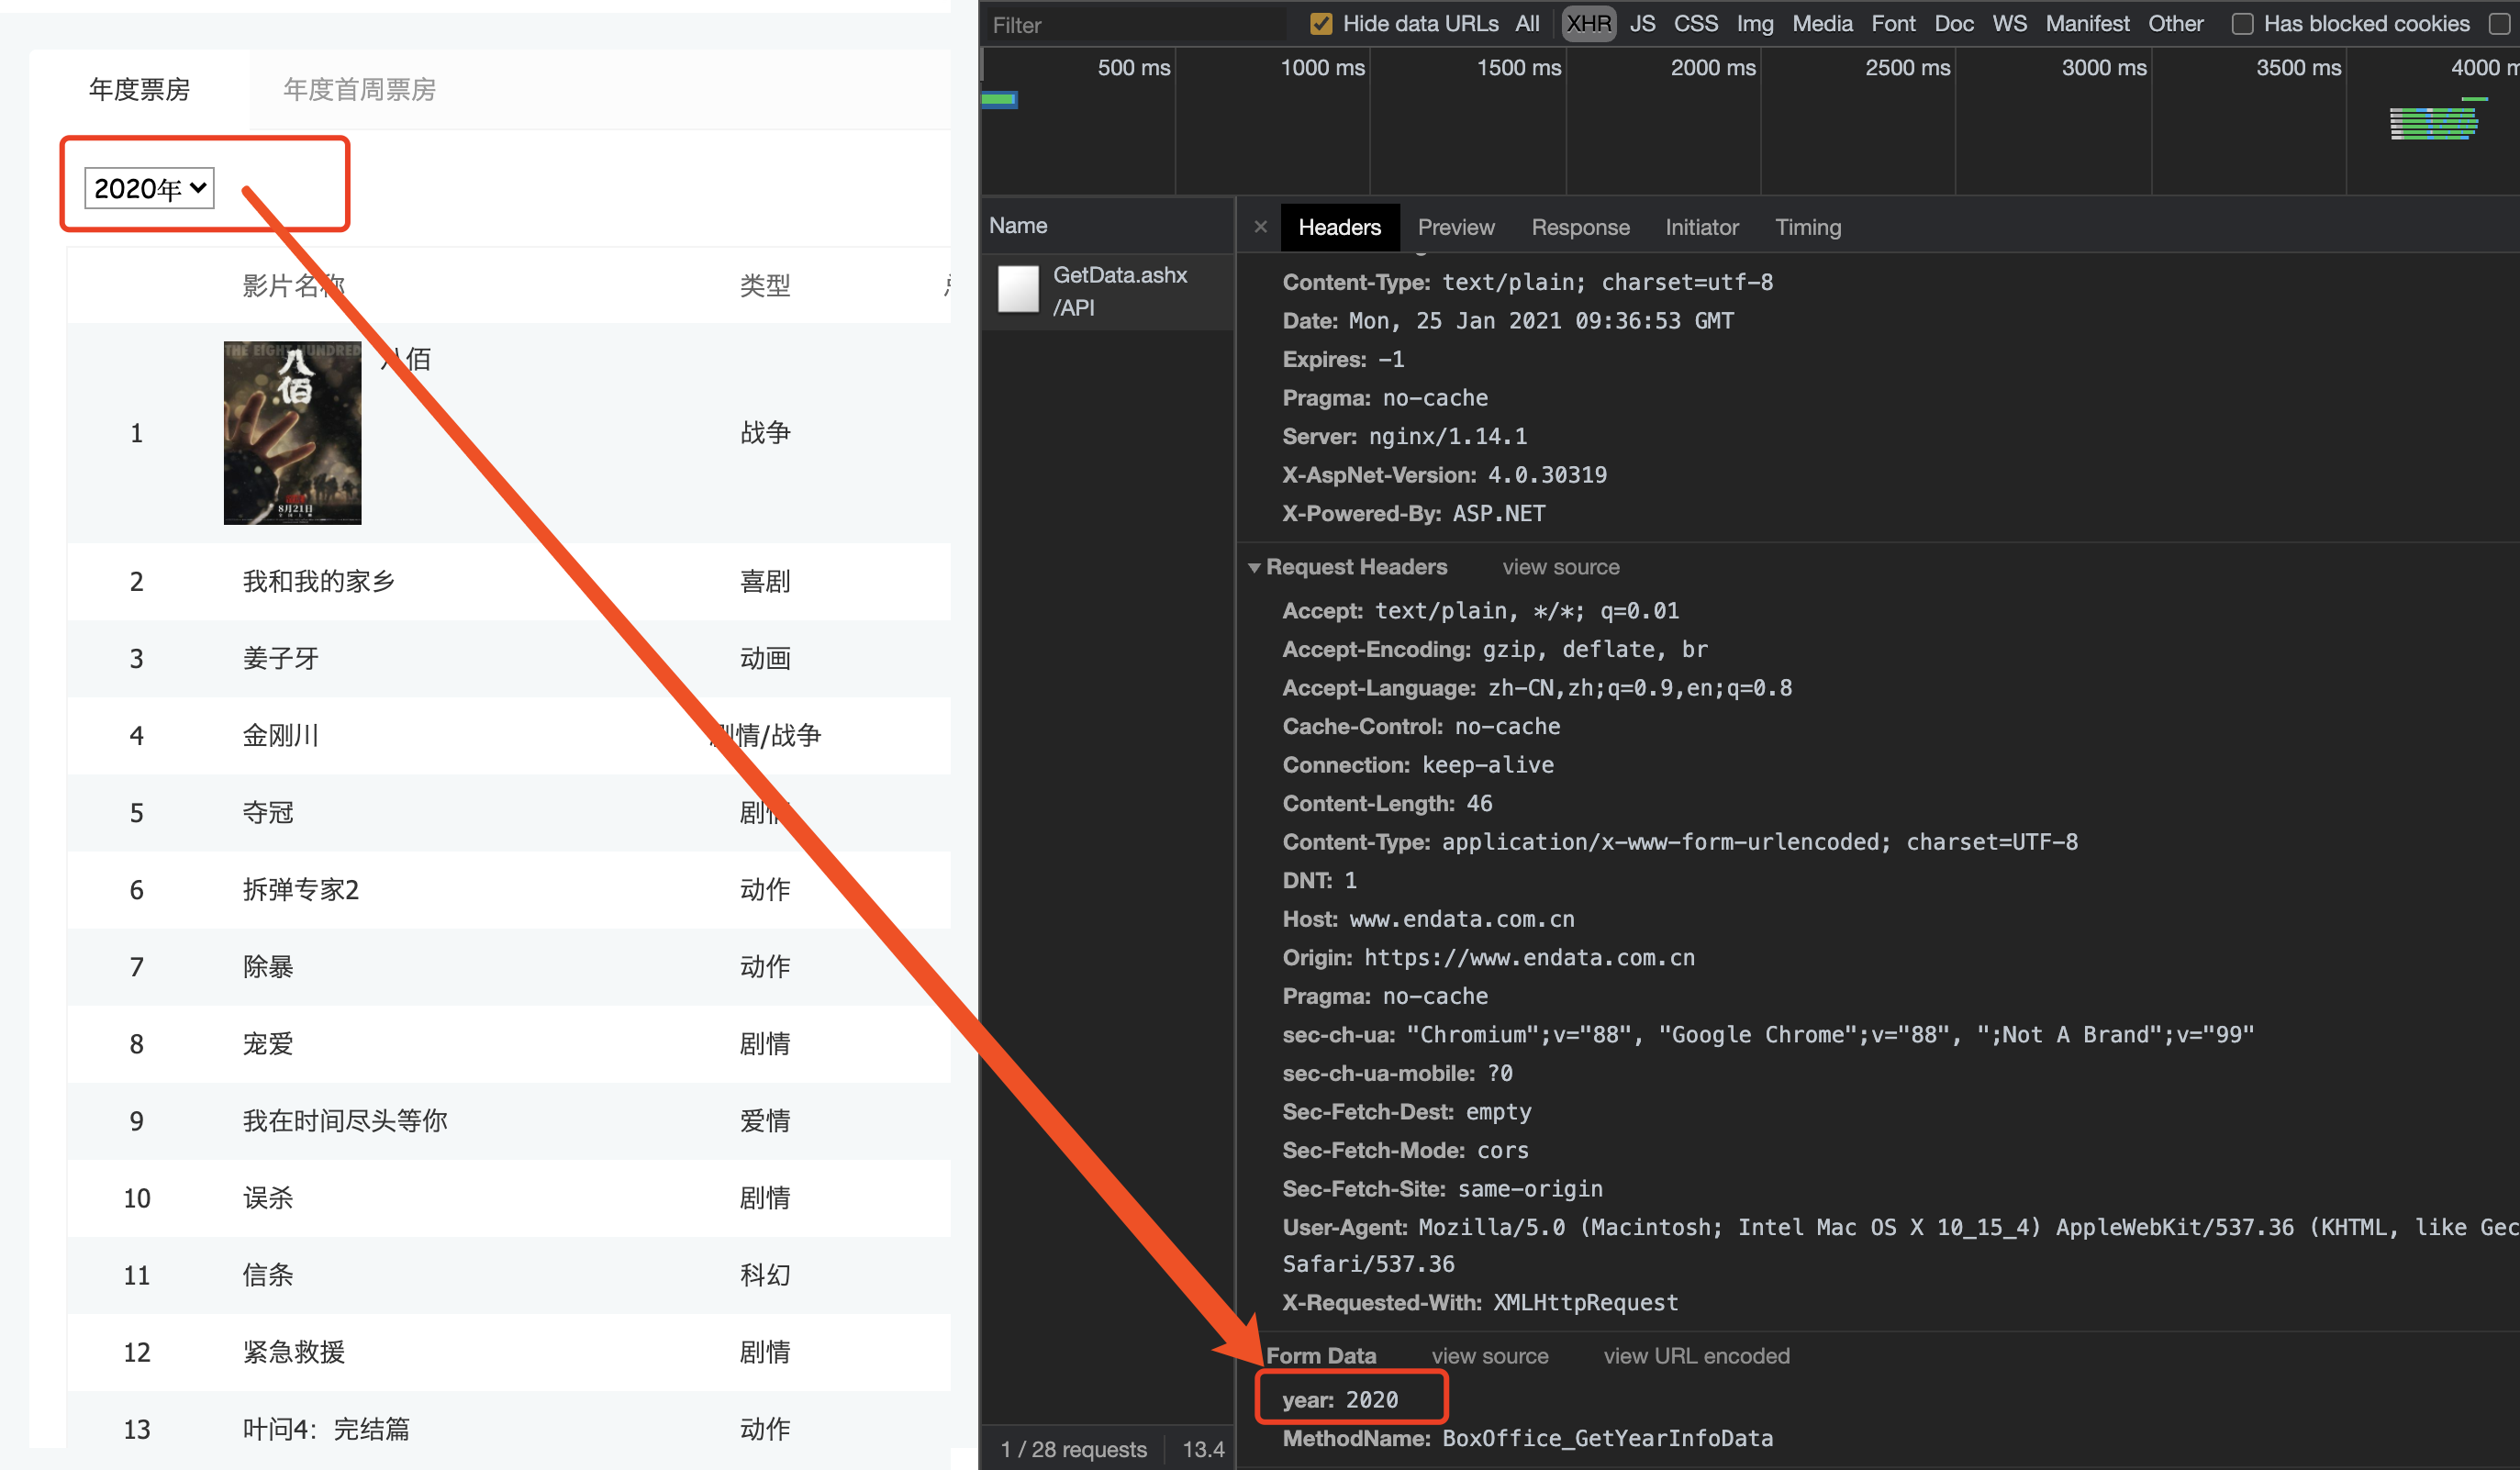Switch to the Preview tab

1455,227
